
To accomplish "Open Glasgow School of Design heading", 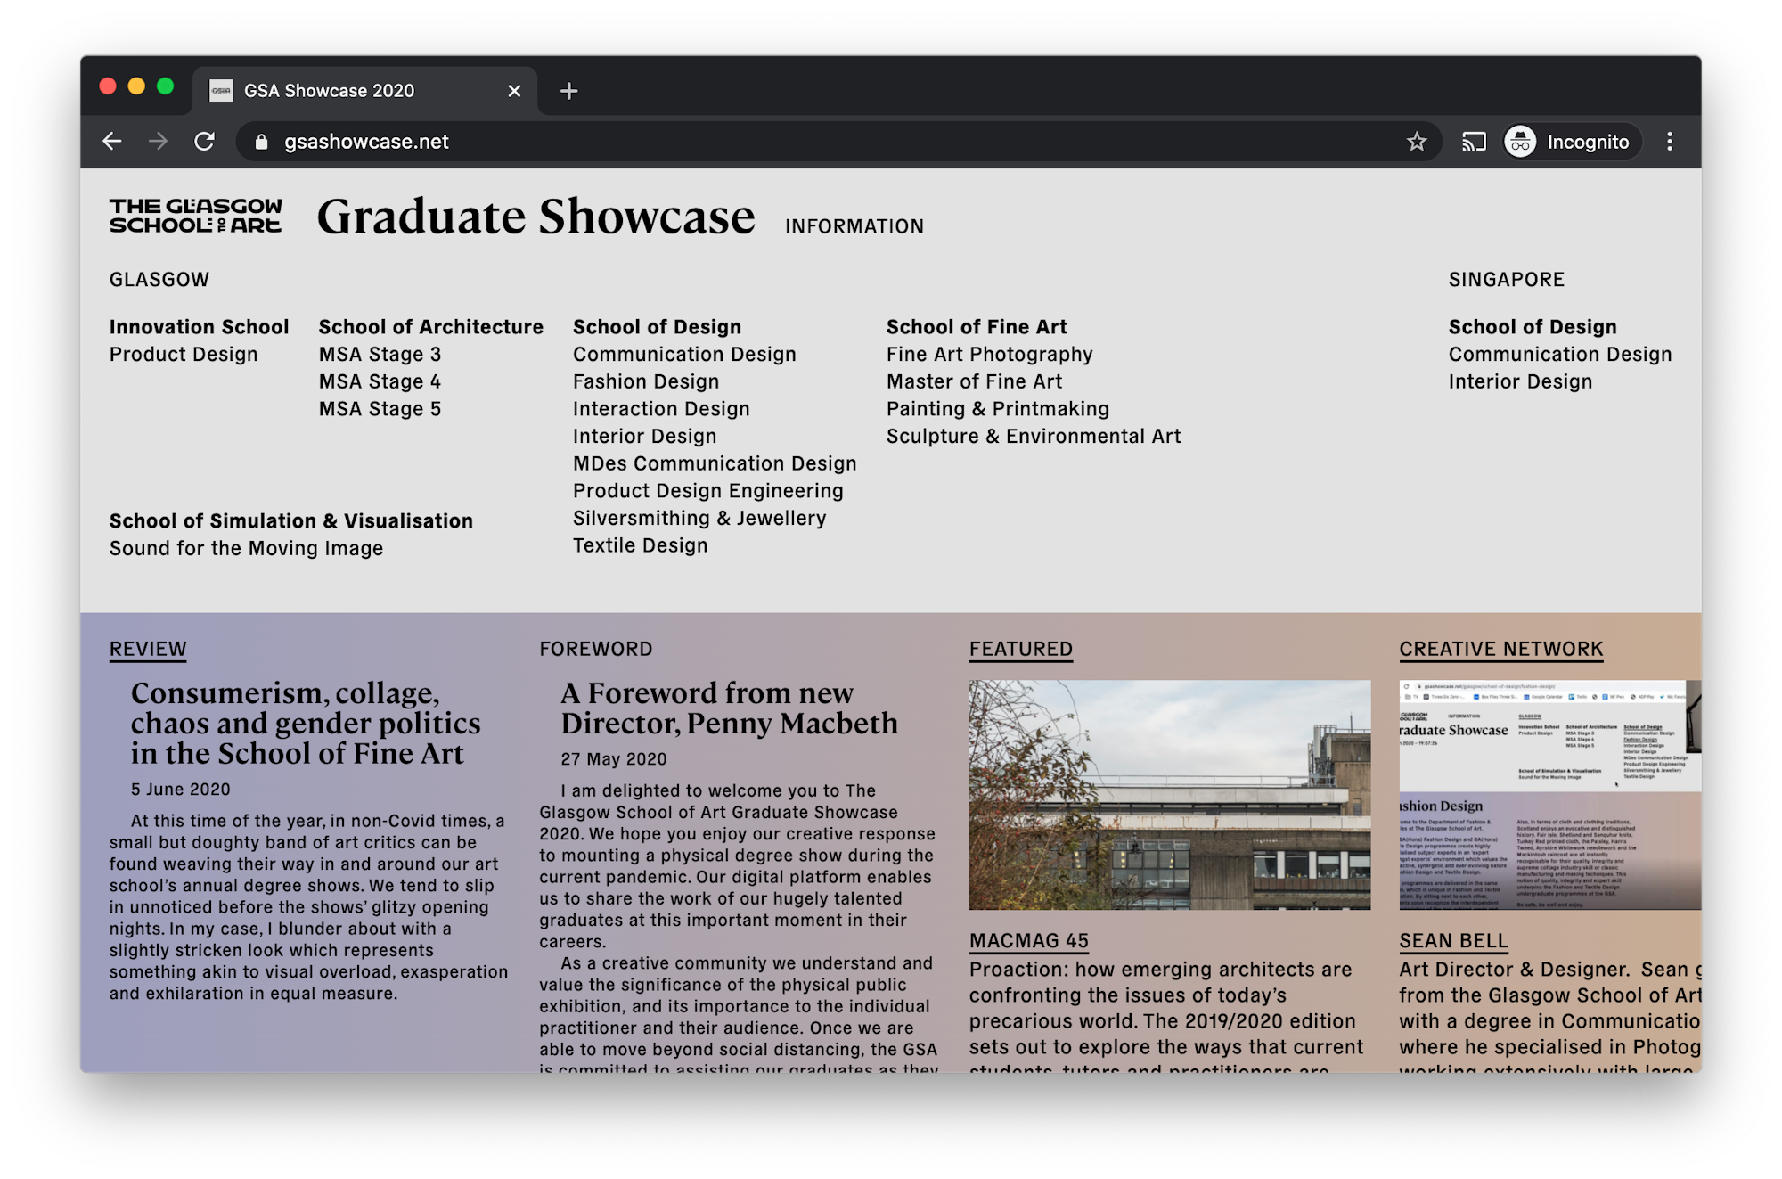I will click(x=657, y=327).
